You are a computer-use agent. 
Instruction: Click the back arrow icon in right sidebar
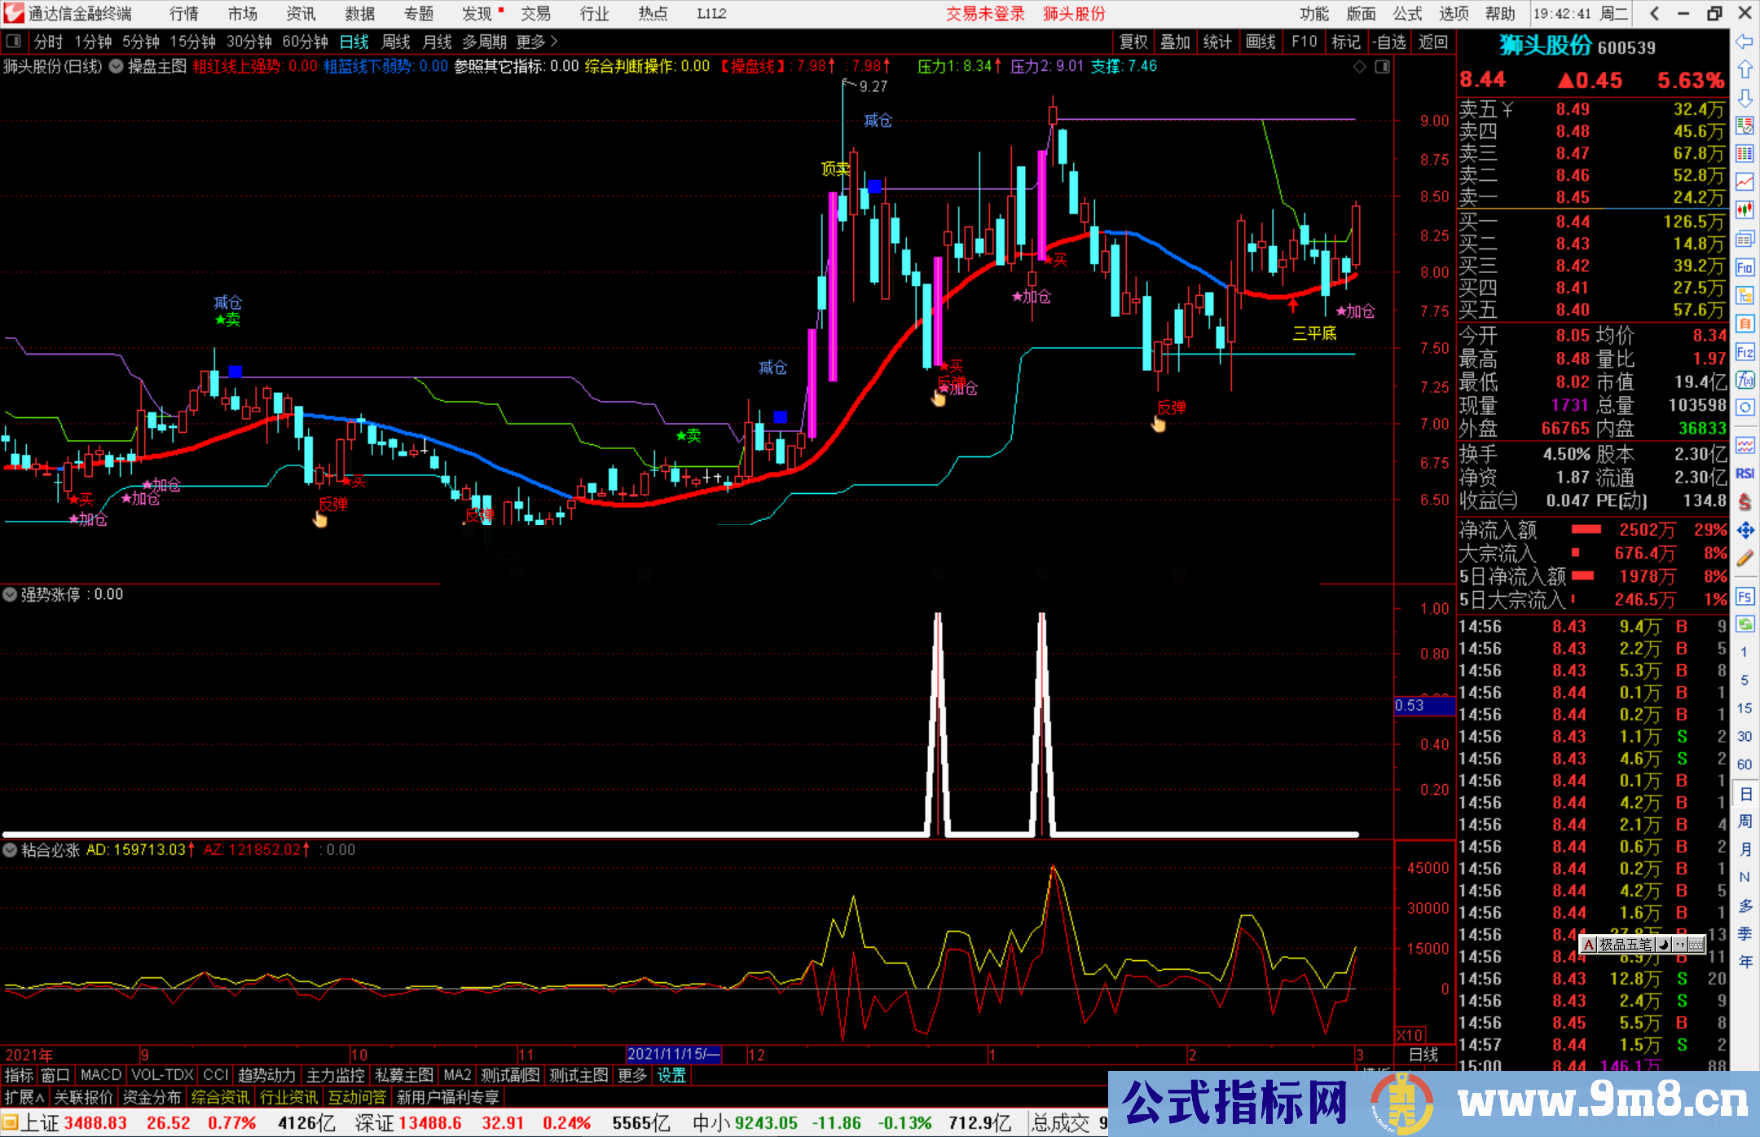tap(1745, 42)
